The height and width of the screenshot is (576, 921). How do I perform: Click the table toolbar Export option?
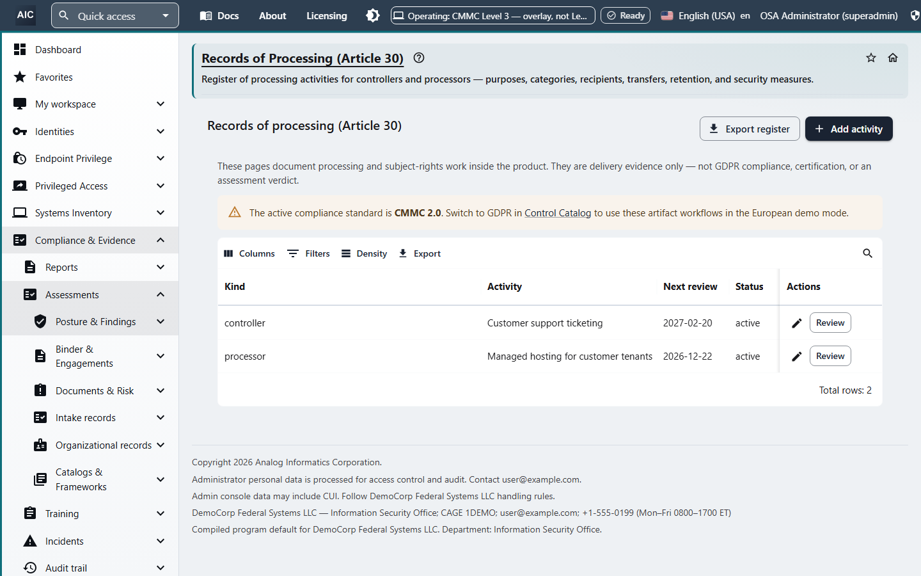click(x=420, y=253)
